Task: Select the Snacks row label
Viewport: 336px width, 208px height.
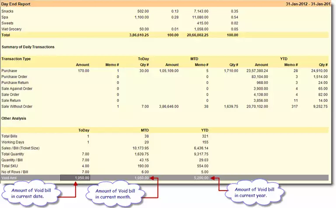Action: [x=8, y=11]
